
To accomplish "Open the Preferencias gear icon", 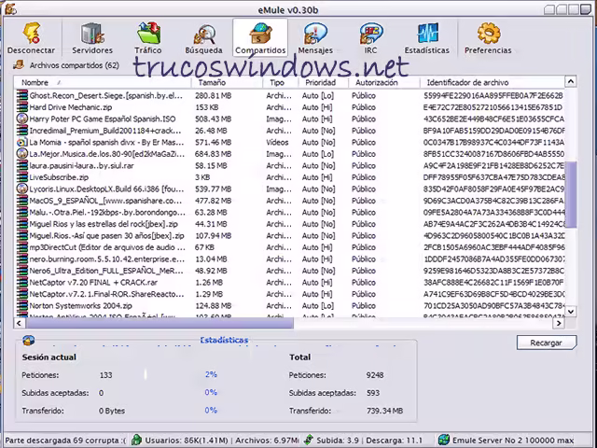I will tap(488, 34).
